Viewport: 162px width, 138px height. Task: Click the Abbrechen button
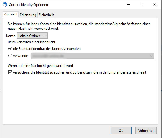(x=146, y=130)
